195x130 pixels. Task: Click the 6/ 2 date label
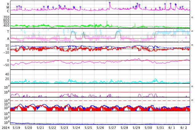point(184,128)
